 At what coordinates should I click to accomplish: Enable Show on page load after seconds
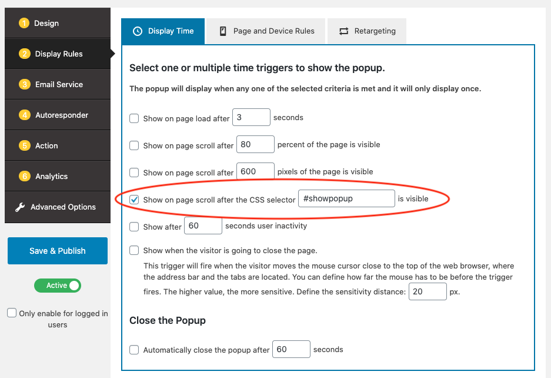(x=134, y=118)
